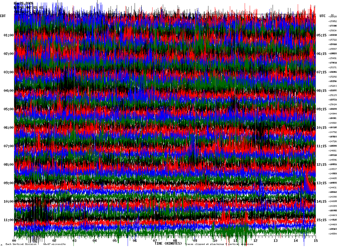Click the minute 15 axis tick label
This screenshot has height=248, width=338.
316,241
